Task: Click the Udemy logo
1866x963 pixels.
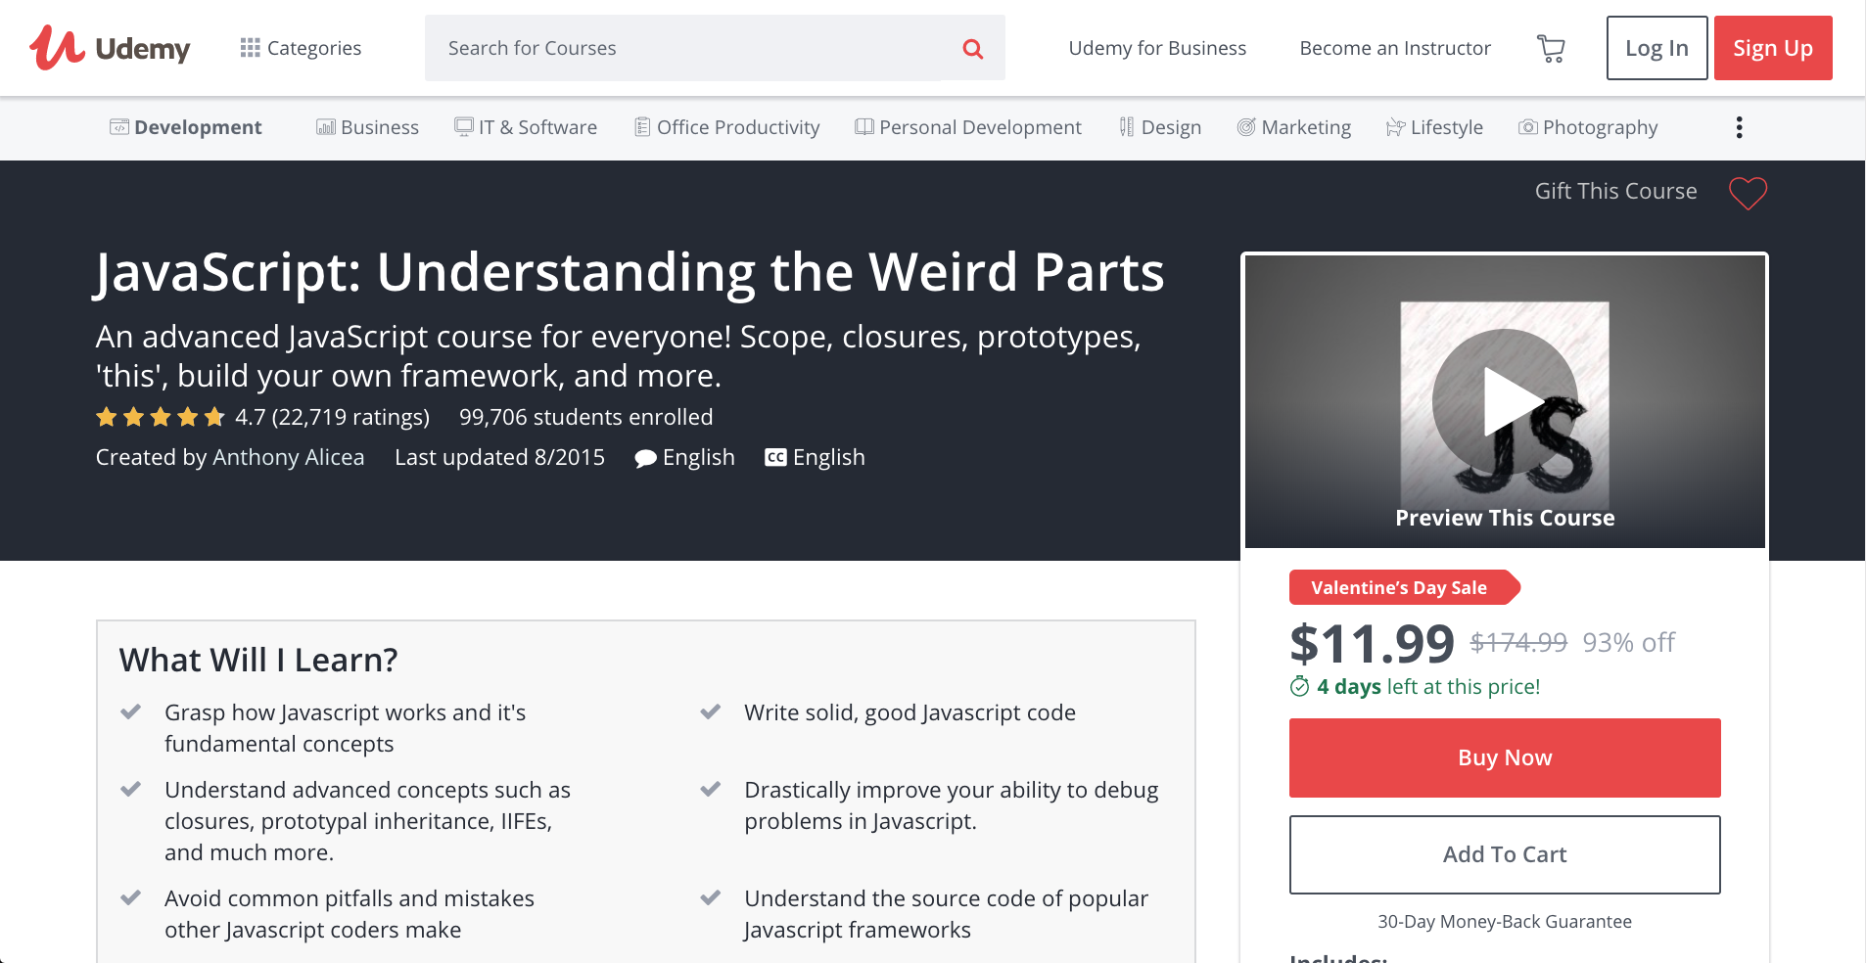Action: tap(110, 48)
